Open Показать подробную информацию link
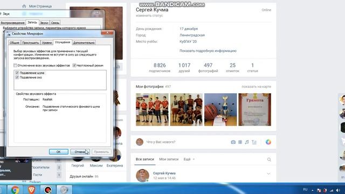The width and height of the screenshot is (345, 194). [208, 51]
